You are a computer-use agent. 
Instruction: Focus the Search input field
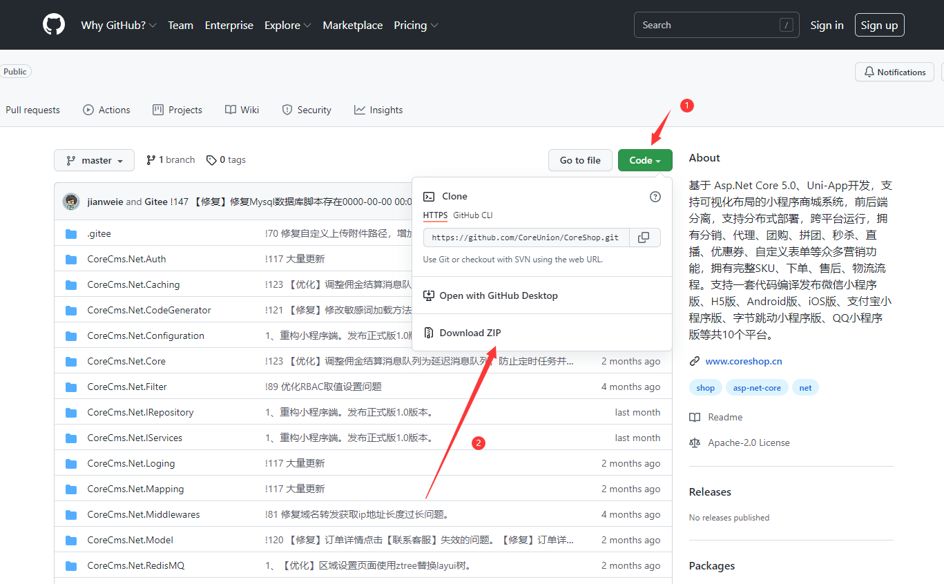tap(708, 25)
